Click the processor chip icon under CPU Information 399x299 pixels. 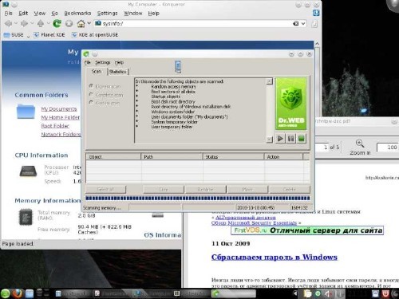click(28, 171)
